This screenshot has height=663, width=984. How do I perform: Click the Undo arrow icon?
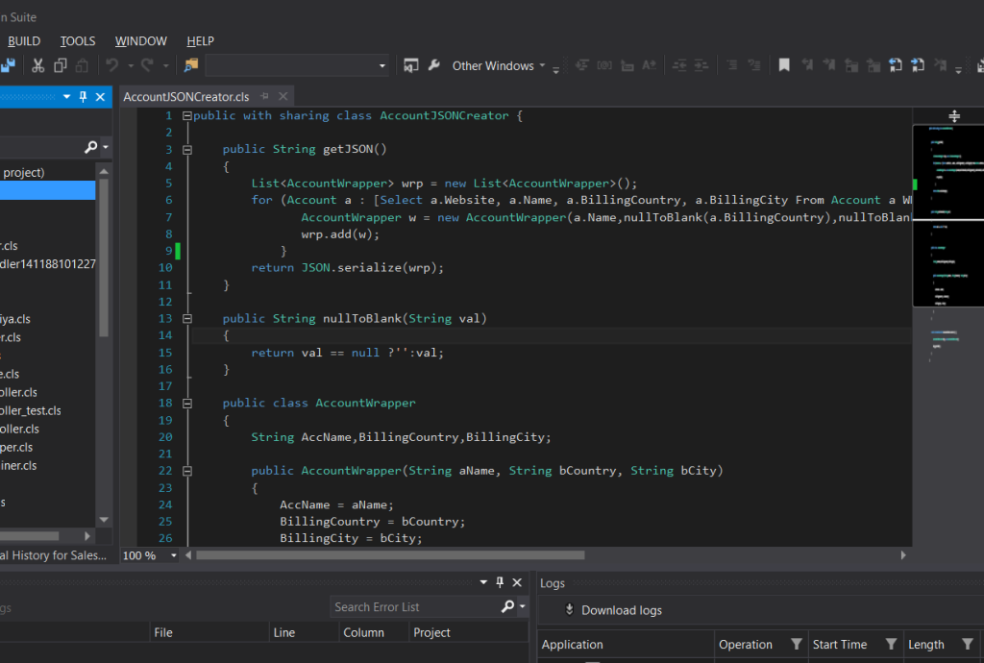tap(112, 65)
